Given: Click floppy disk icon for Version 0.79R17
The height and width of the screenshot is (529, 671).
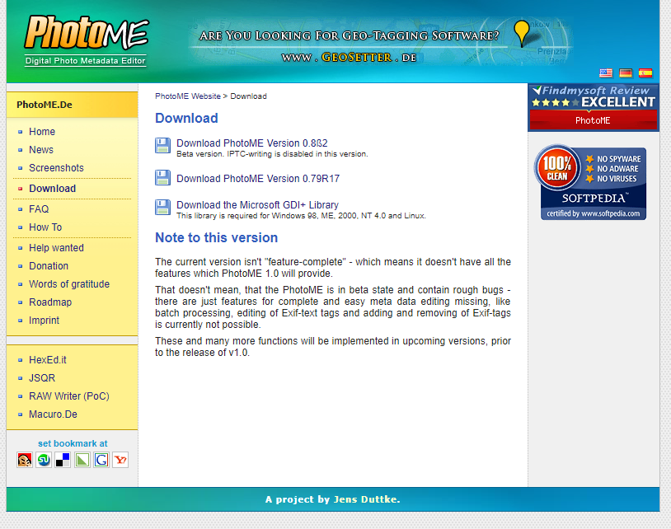Looking at the screenshot, I should (x=162, y=178).
